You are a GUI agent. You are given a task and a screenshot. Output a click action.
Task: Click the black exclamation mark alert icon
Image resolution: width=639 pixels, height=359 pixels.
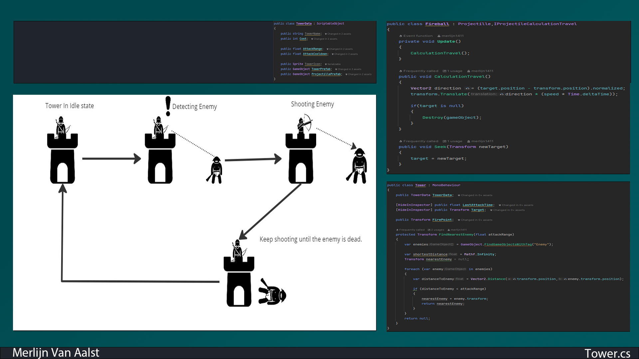click(x=168, y=106)
